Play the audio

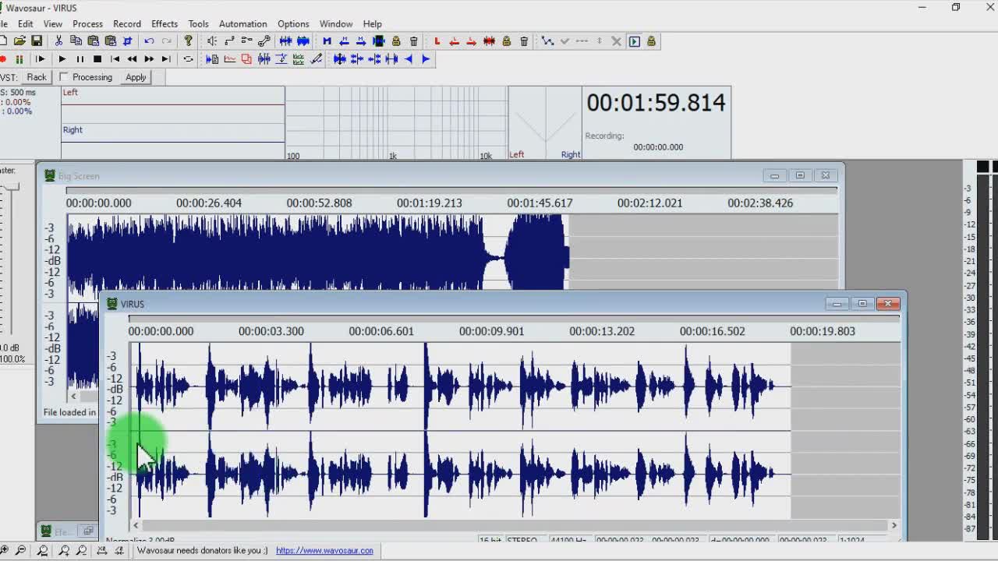[62, 59]
